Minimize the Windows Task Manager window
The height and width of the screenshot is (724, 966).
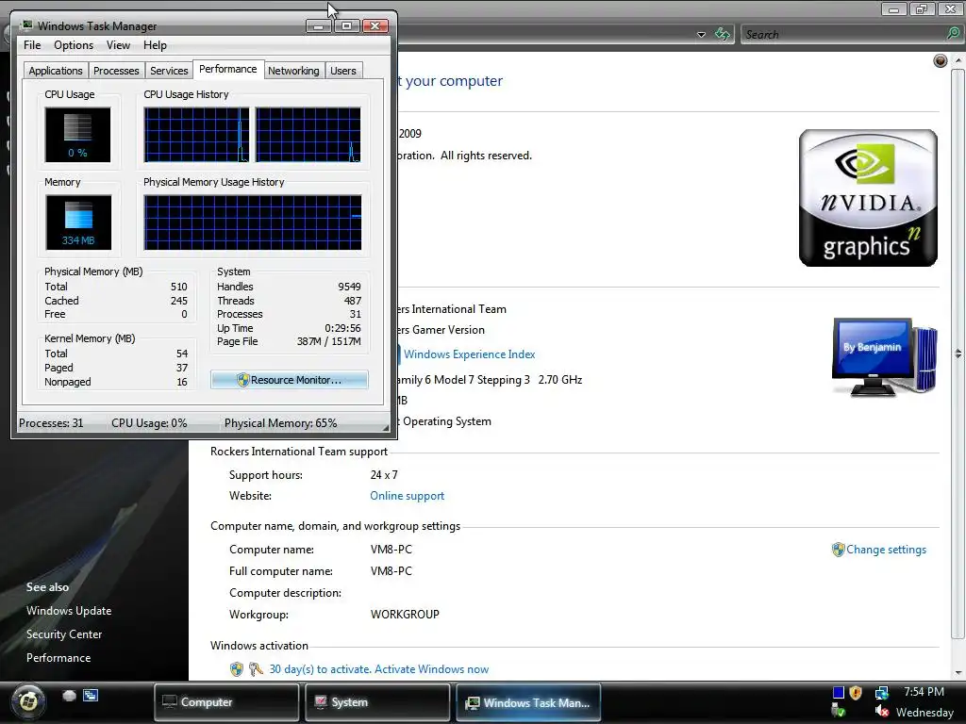[x=319, y=25]
